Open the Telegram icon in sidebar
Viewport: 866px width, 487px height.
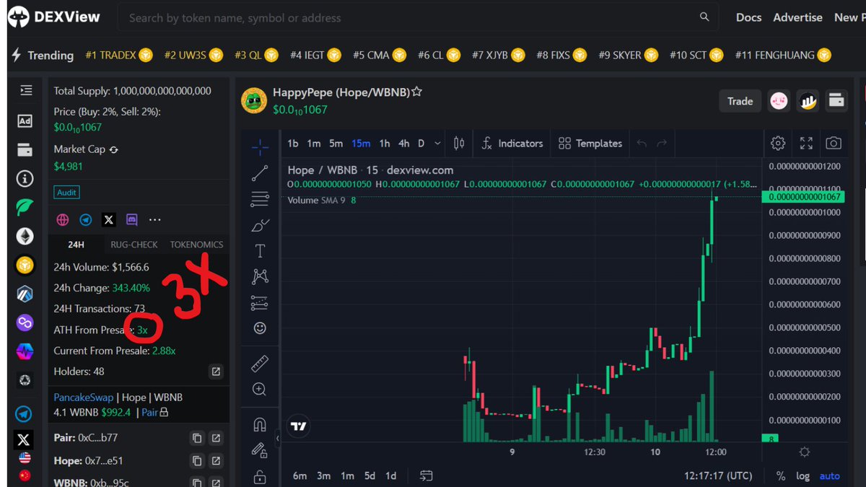click(x=24, y=414)
